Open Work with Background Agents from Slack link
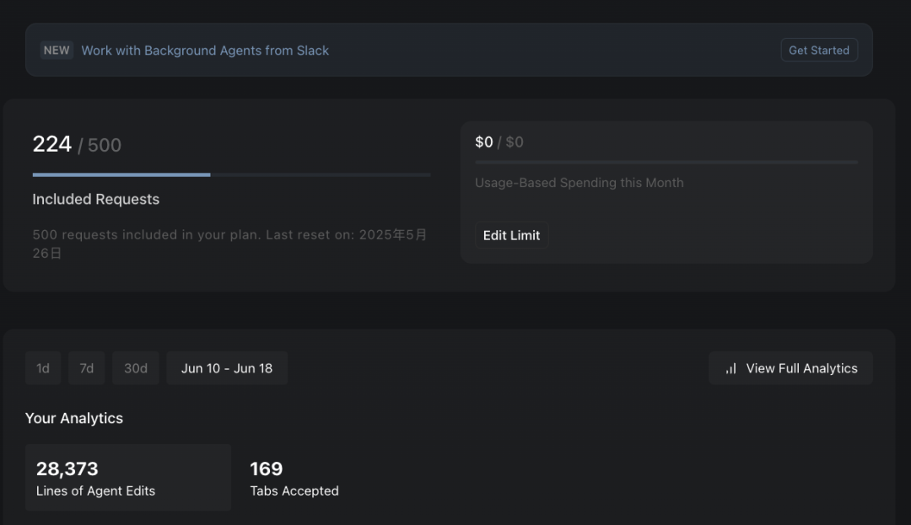Image resolution: width=911 pixels, height=525 pixels. 205,51
